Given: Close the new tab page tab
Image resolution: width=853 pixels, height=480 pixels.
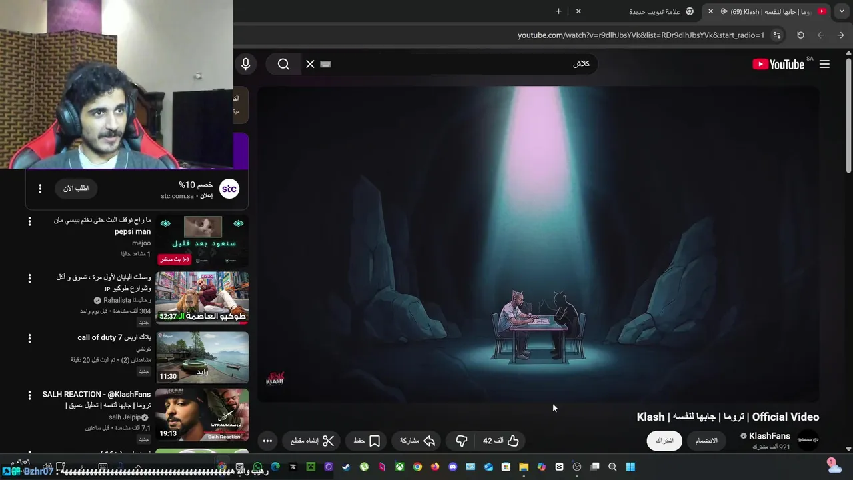Looking at the screenshot, I should (x=578, y=11).
